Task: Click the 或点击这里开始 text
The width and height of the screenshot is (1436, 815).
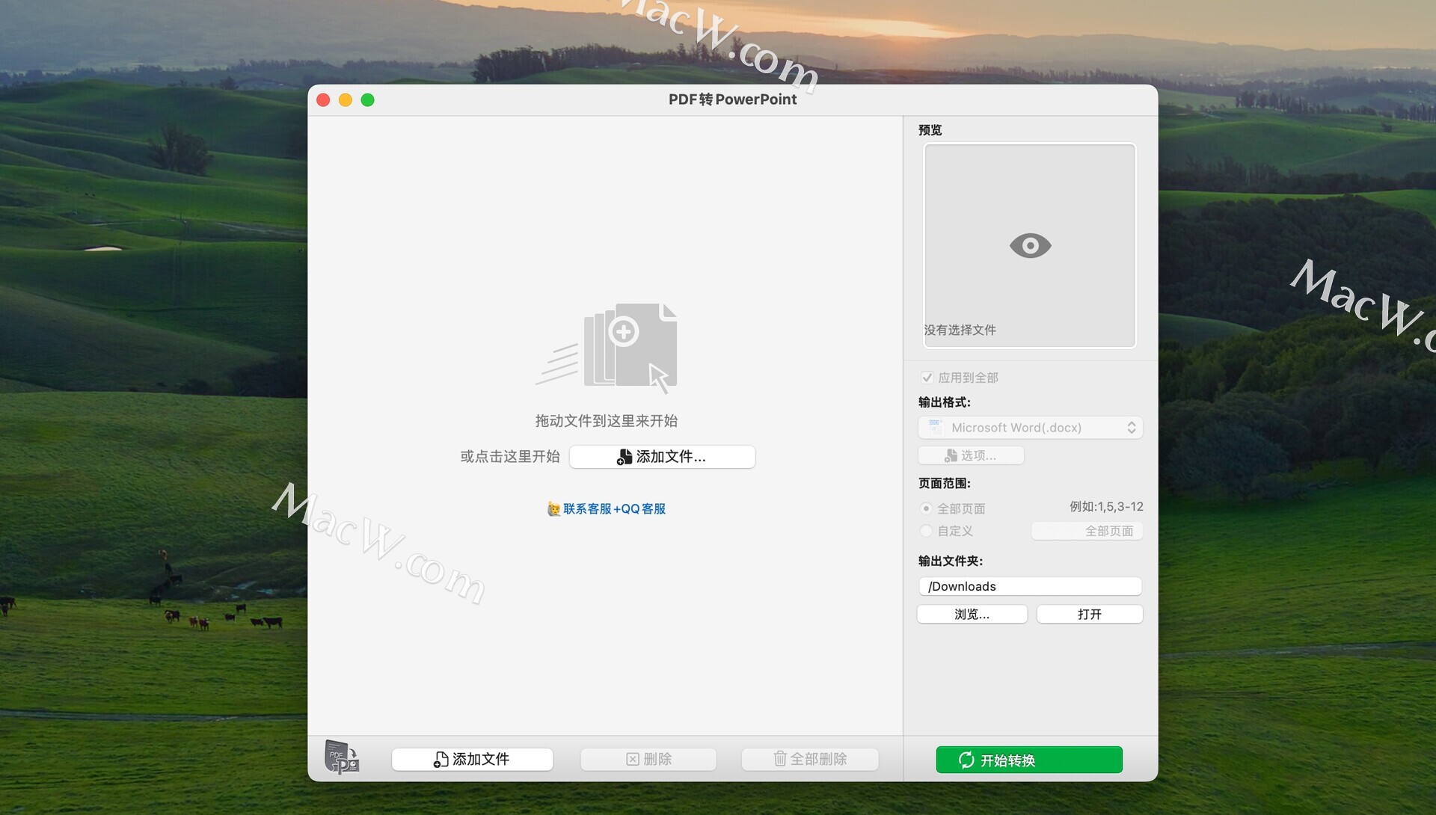Action: point(510,456)
